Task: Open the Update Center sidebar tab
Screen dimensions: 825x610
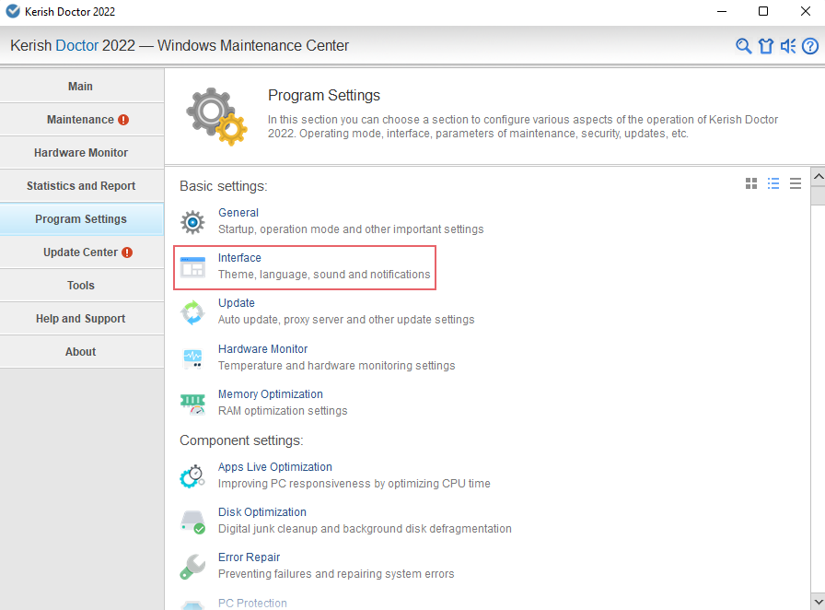Action: point(82,252)
